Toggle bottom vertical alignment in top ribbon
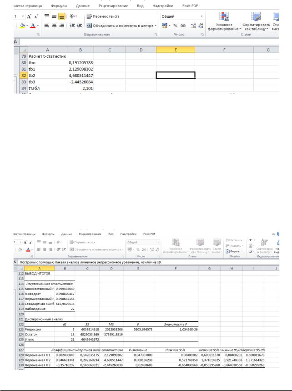Viewport: 292px width, 391px height. pyautogui.click(x=61, y=16)
